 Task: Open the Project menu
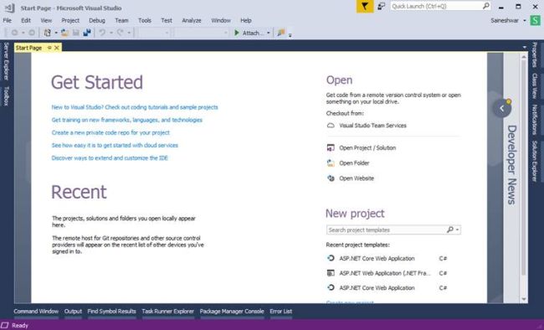point(70,20)
